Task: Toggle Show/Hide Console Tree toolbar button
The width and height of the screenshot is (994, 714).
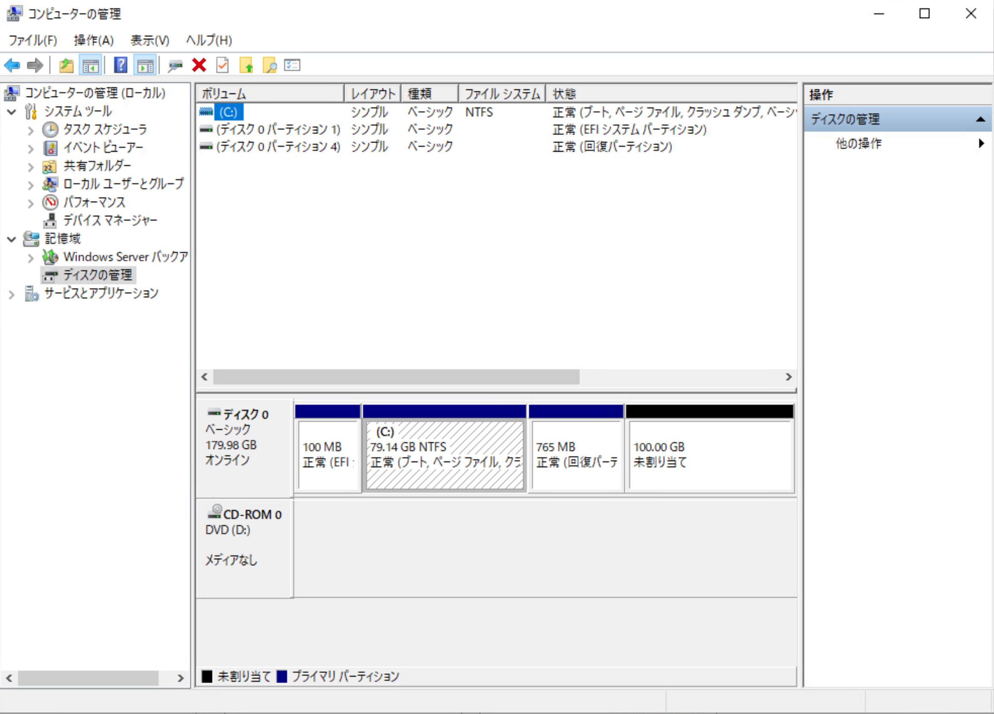Action: pyautogui.click(x=91, y=66)
